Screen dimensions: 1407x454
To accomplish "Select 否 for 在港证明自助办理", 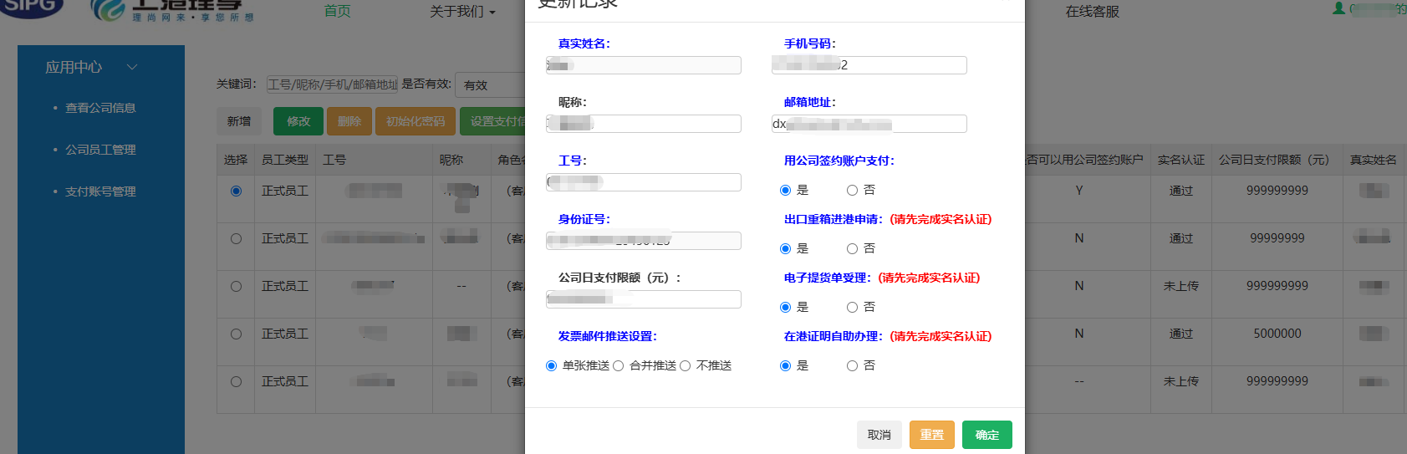I will [x=852, y=366].
